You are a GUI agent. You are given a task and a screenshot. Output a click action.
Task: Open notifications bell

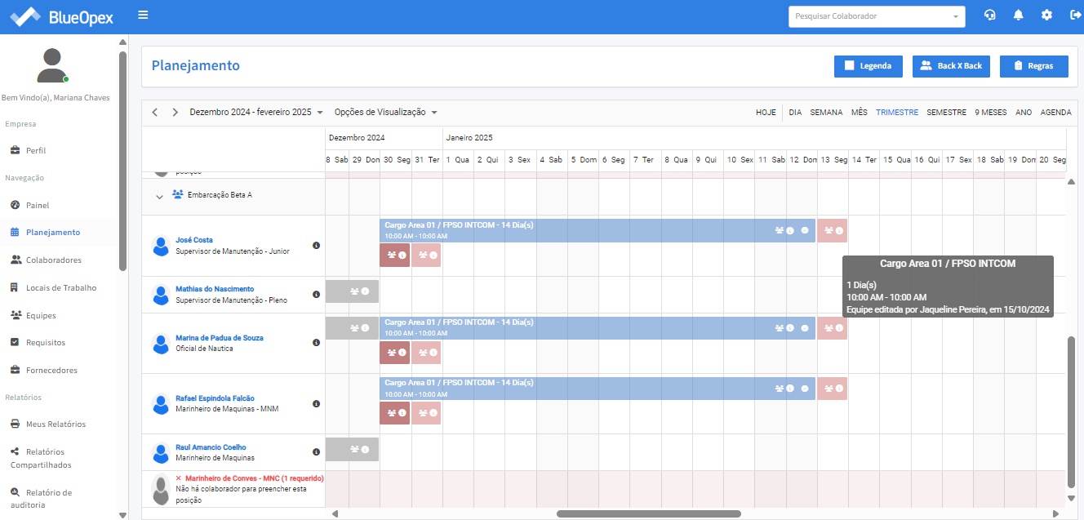coord(1018,15)
